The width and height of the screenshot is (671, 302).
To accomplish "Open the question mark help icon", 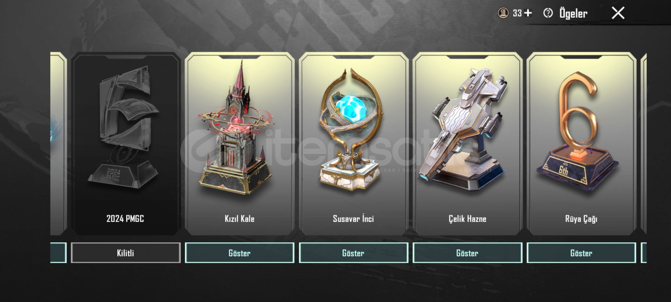I will 548,13.
